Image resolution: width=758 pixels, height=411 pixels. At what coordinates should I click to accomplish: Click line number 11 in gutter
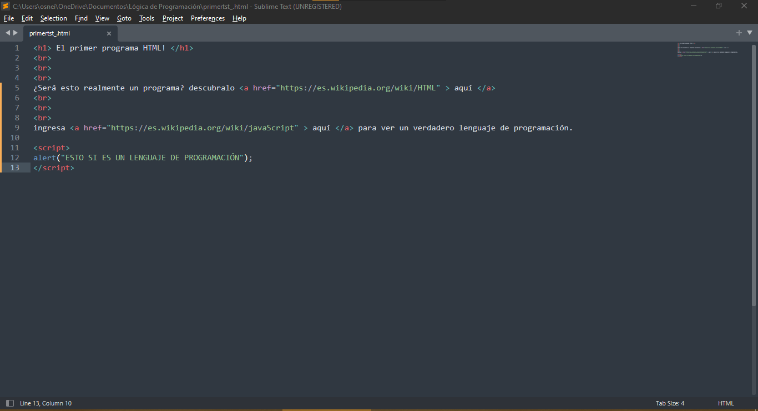click(x=15, y=148)
